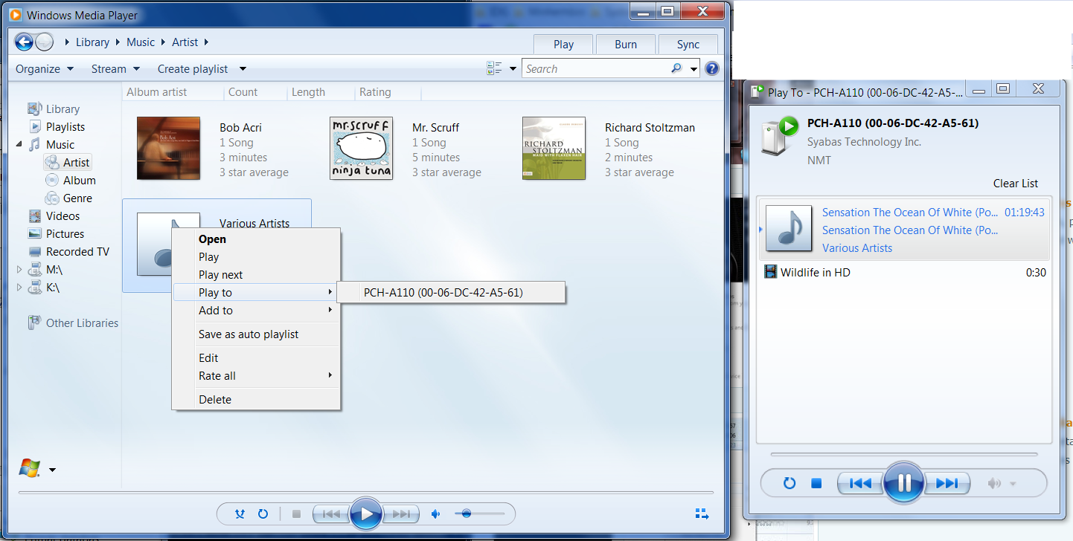Viewport: 1073px width, 541px height.
Task: Click the PCH-A110 device icon
Action: (x=779, y=135)
